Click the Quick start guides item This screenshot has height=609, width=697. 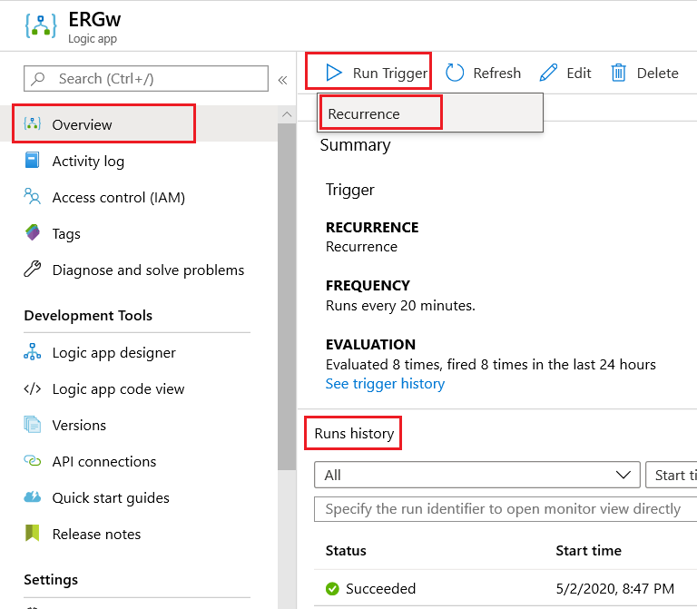(111, 497)
